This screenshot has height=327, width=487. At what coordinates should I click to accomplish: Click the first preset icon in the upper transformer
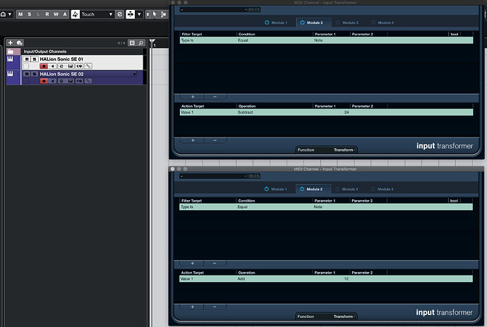[x=251, y=10]
